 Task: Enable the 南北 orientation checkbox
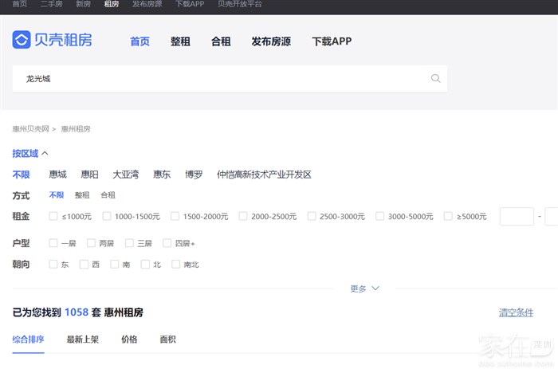coord(176,265)
